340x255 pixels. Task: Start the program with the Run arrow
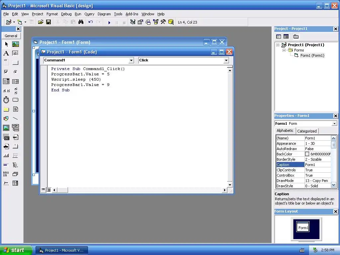(x=109, y=22)
